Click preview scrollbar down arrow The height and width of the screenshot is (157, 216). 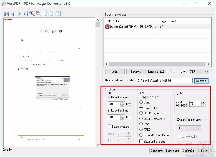click(97, 145)
